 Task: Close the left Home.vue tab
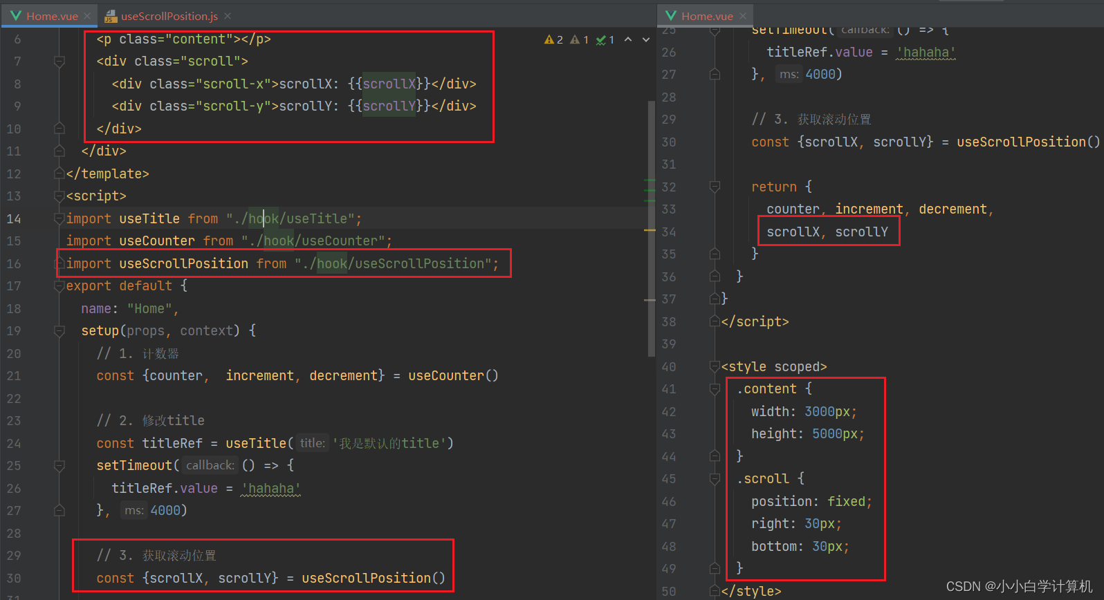click(87, 16)
